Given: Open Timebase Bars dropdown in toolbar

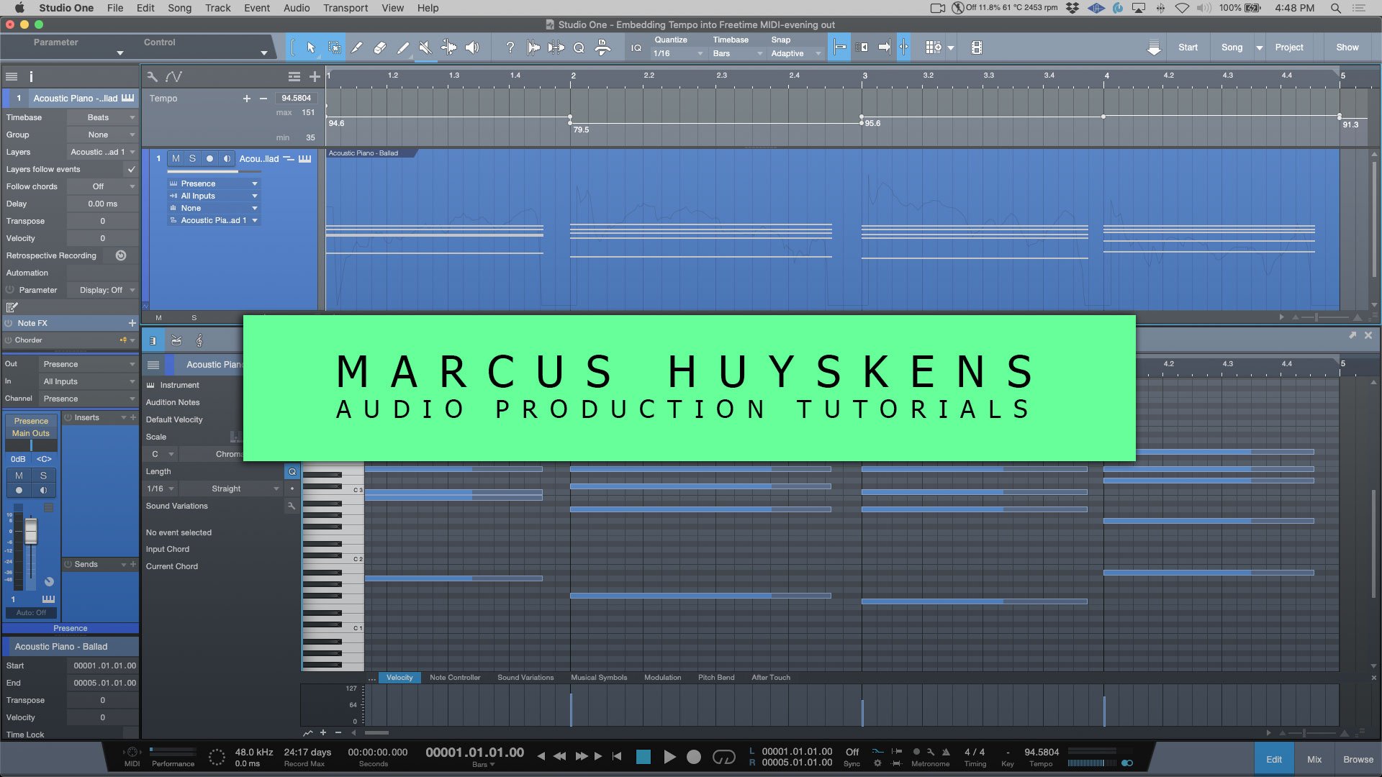Looking at the screenshot, I should [737, 53].
